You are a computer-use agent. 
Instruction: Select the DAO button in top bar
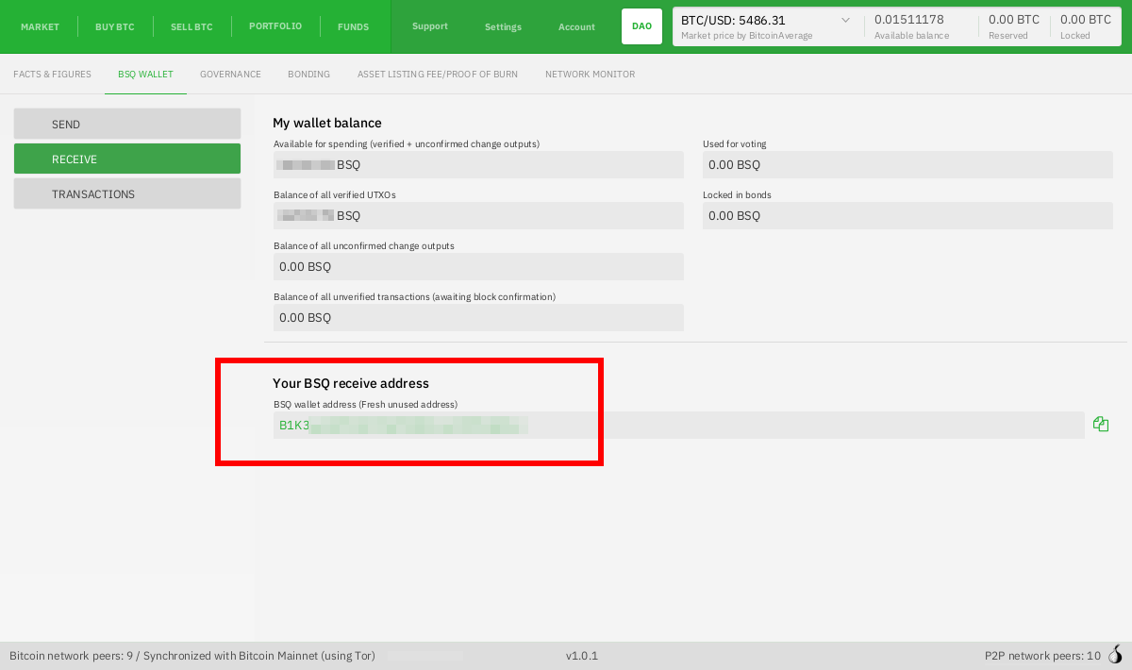pyautogui.click(x=641, y=26)
